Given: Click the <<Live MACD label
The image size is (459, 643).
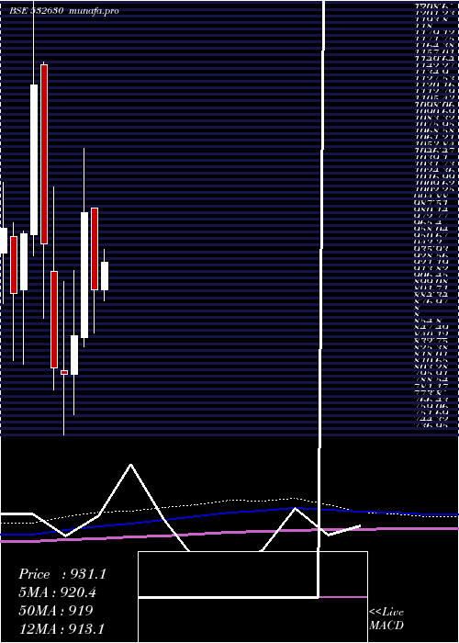Looking at the screenshot, I should click(386, 618).
